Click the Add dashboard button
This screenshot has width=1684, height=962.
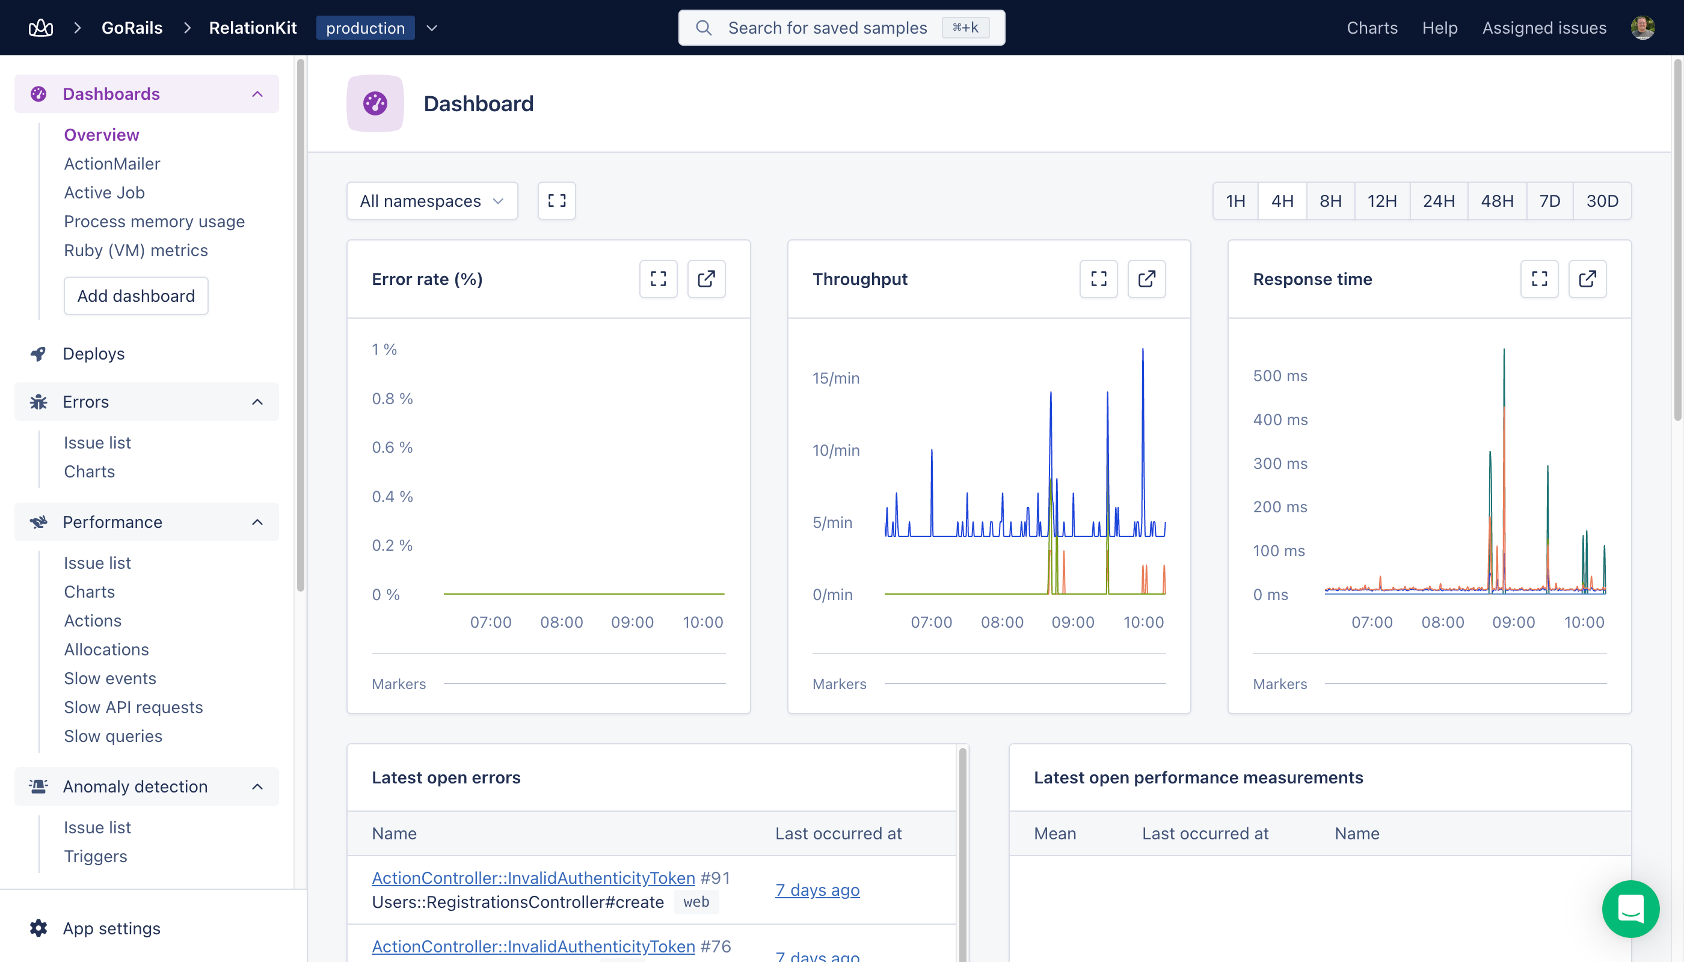(135, 296)
